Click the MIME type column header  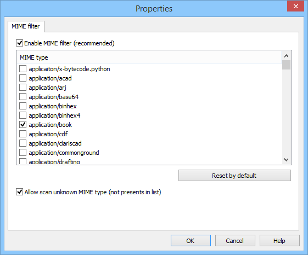coord(149,57)
